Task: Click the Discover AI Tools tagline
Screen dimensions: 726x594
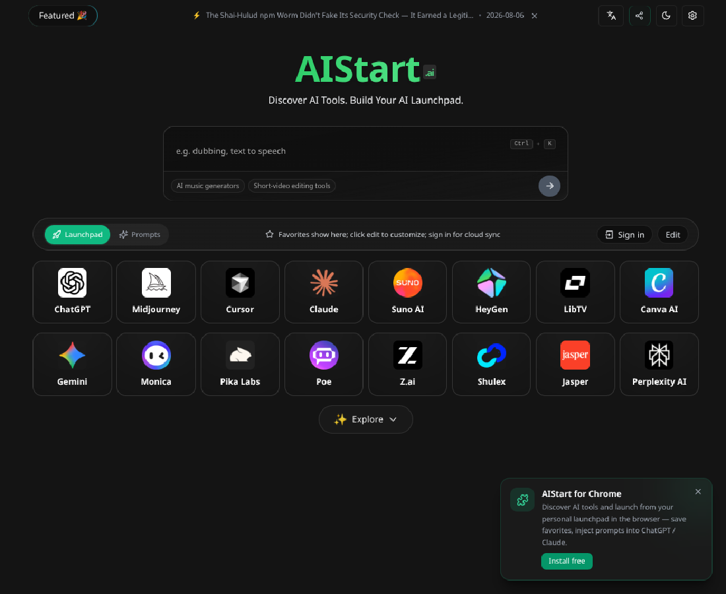Action: 366,100
